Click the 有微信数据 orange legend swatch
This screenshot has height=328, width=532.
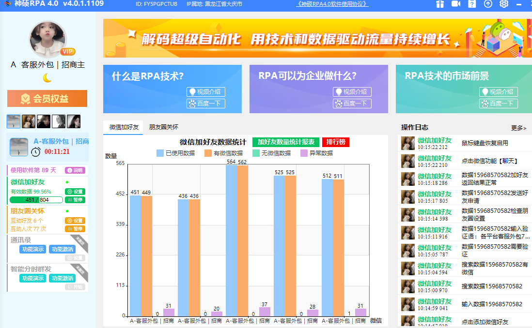point(208,153)
